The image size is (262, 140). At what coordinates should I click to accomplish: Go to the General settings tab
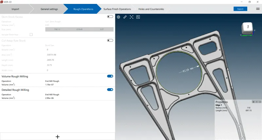tap(49, 9)
